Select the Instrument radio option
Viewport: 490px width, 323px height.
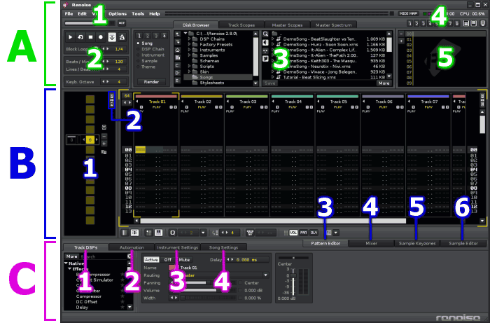coord(150,55)
